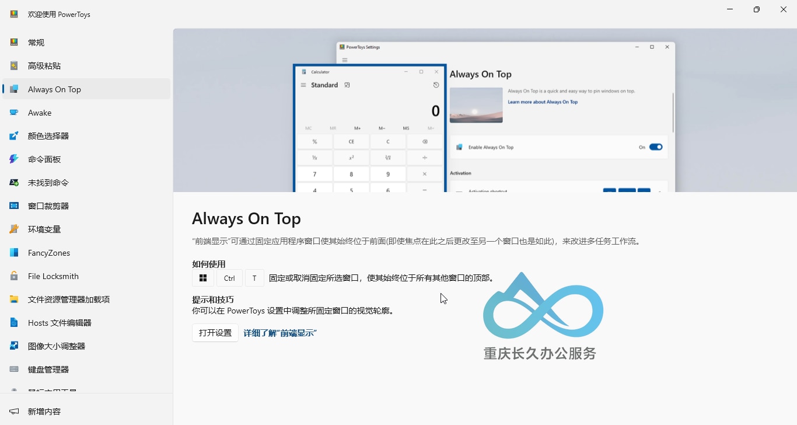Minimize the PowerToys welcome window
Screen dimensions: 797x425
(x=730, y=9)
